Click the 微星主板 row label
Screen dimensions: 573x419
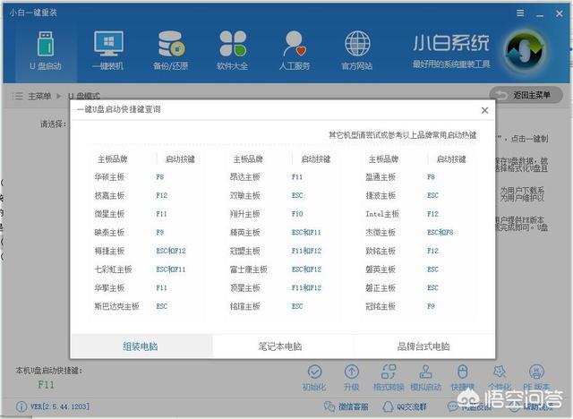tap(109, 214)
